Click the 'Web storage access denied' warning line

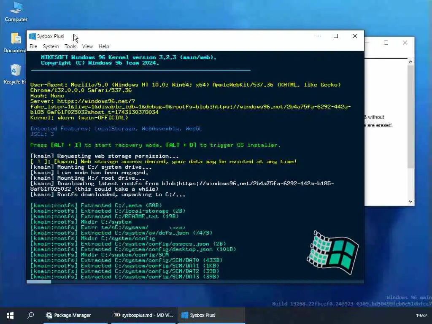tap(164, 162)
